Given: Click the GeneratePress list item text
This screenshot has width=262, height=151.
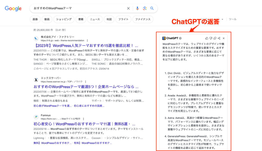Looking at the screenshot, I should [x=196, y=142].
